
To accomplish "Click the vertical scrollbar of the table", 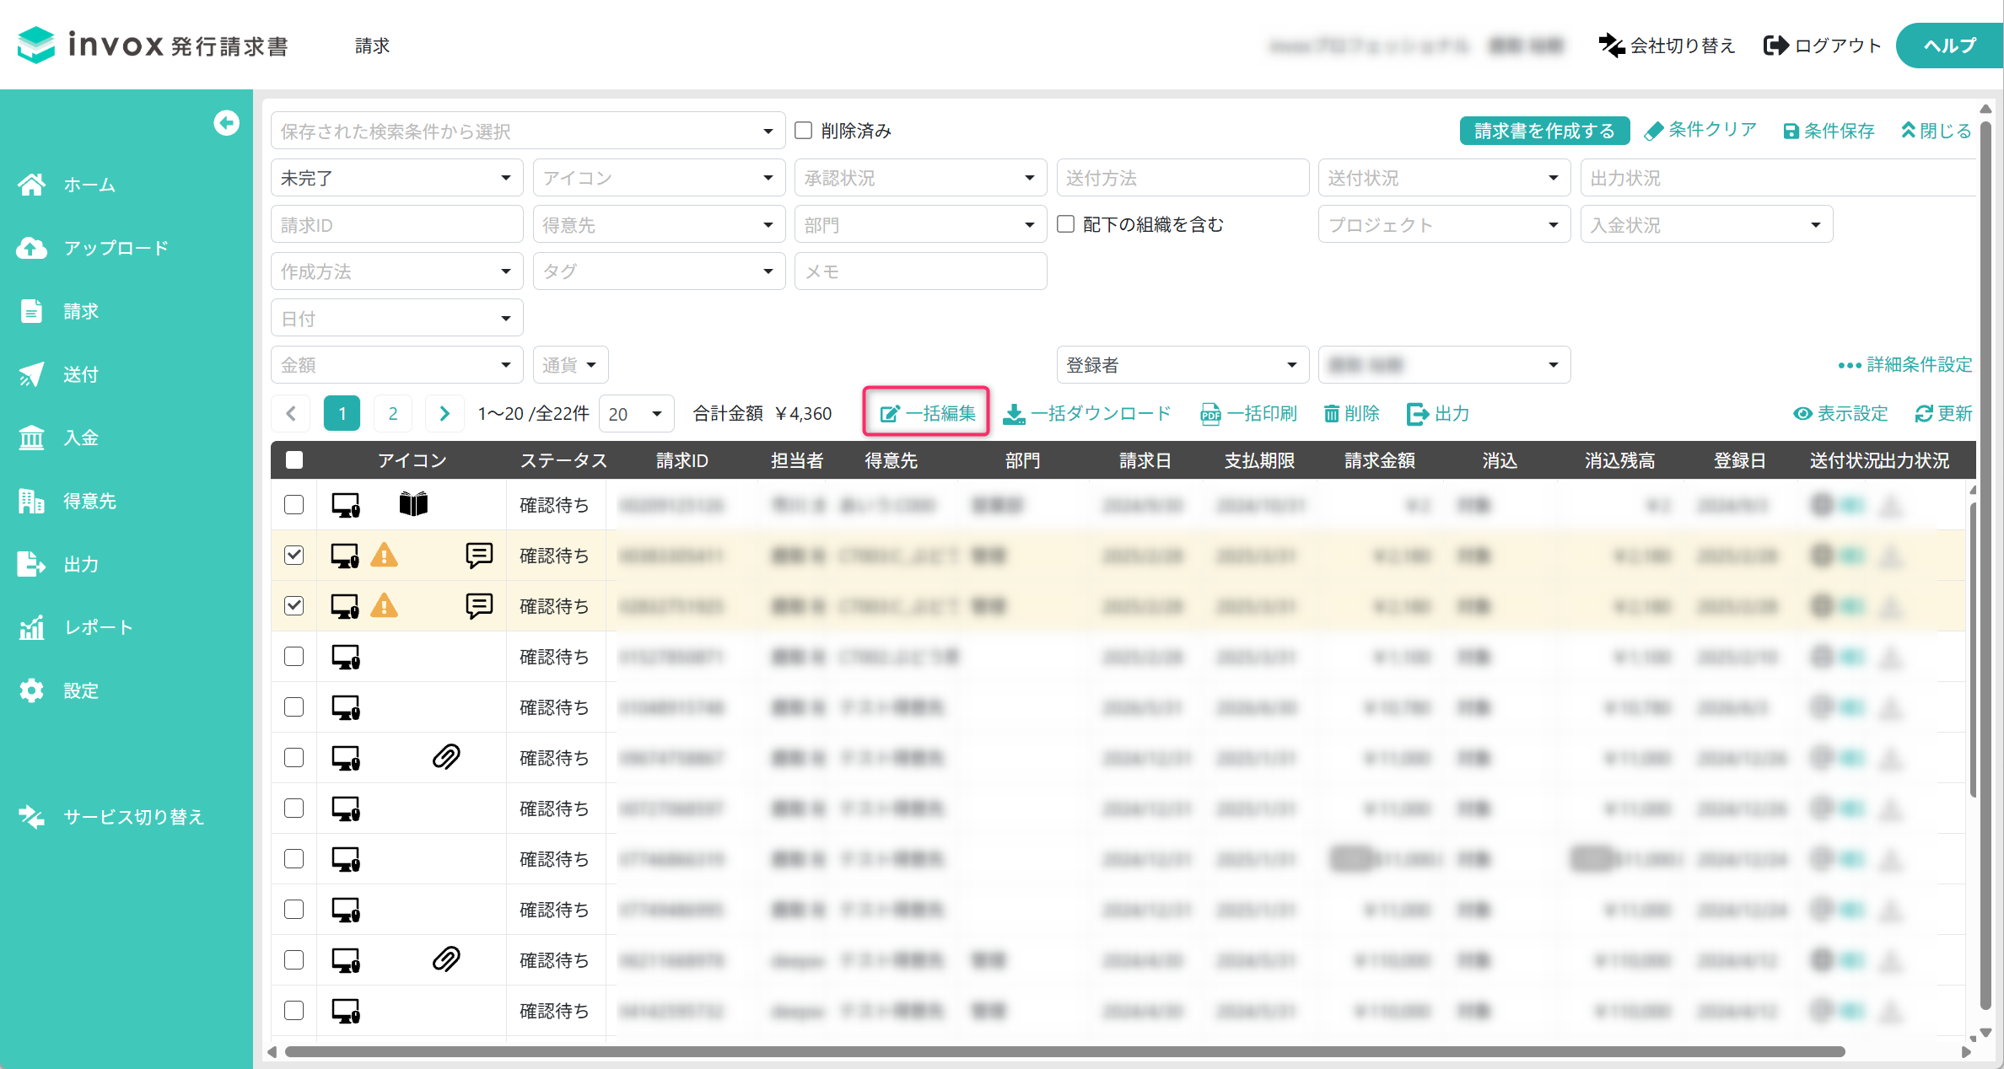I will click(x=1973, y=649).
